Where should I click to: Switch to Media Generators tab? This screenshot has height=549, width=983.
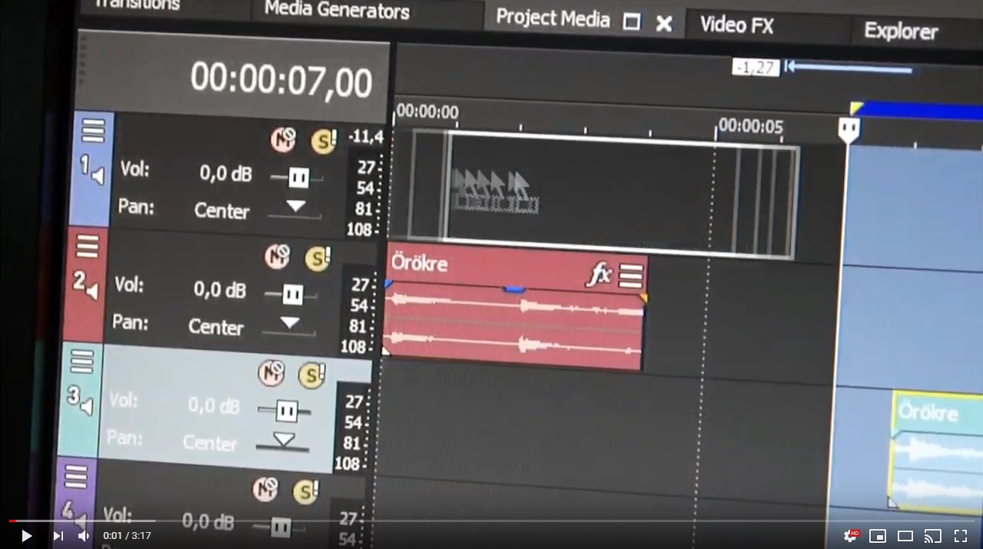(337, 10)
